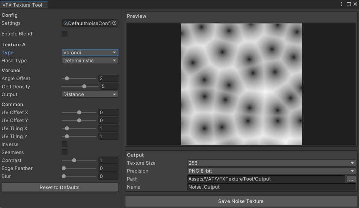Click the Seamless label
The width and height of the screenshot is (359, 208).
tap(13, 152)
